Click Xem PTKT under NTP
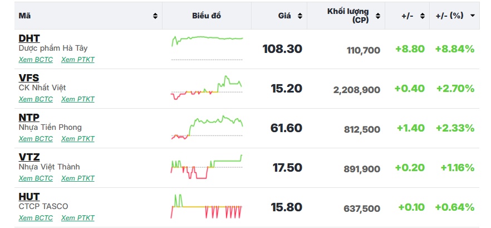491x228 pixels. (78, 139)
